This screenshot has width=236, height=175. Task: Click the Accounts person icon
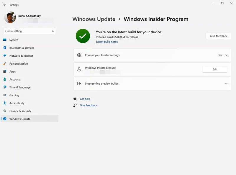click(5, 79)
